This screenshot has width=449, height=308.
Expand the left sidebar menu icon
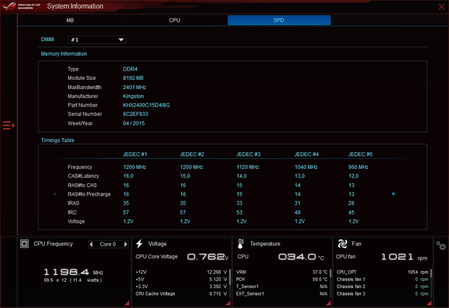point(9,125)
